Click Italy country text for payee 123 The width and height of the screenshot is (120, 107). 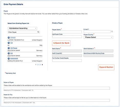[41, 45]
